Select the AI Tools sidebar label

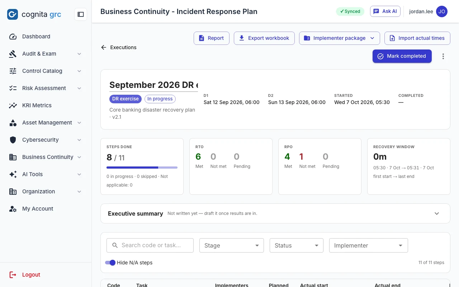[32, 174]
